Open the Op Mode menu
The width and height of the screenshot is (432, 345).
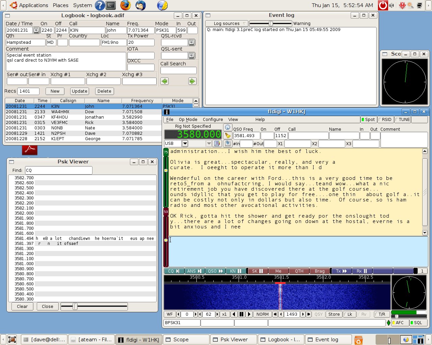188,120
